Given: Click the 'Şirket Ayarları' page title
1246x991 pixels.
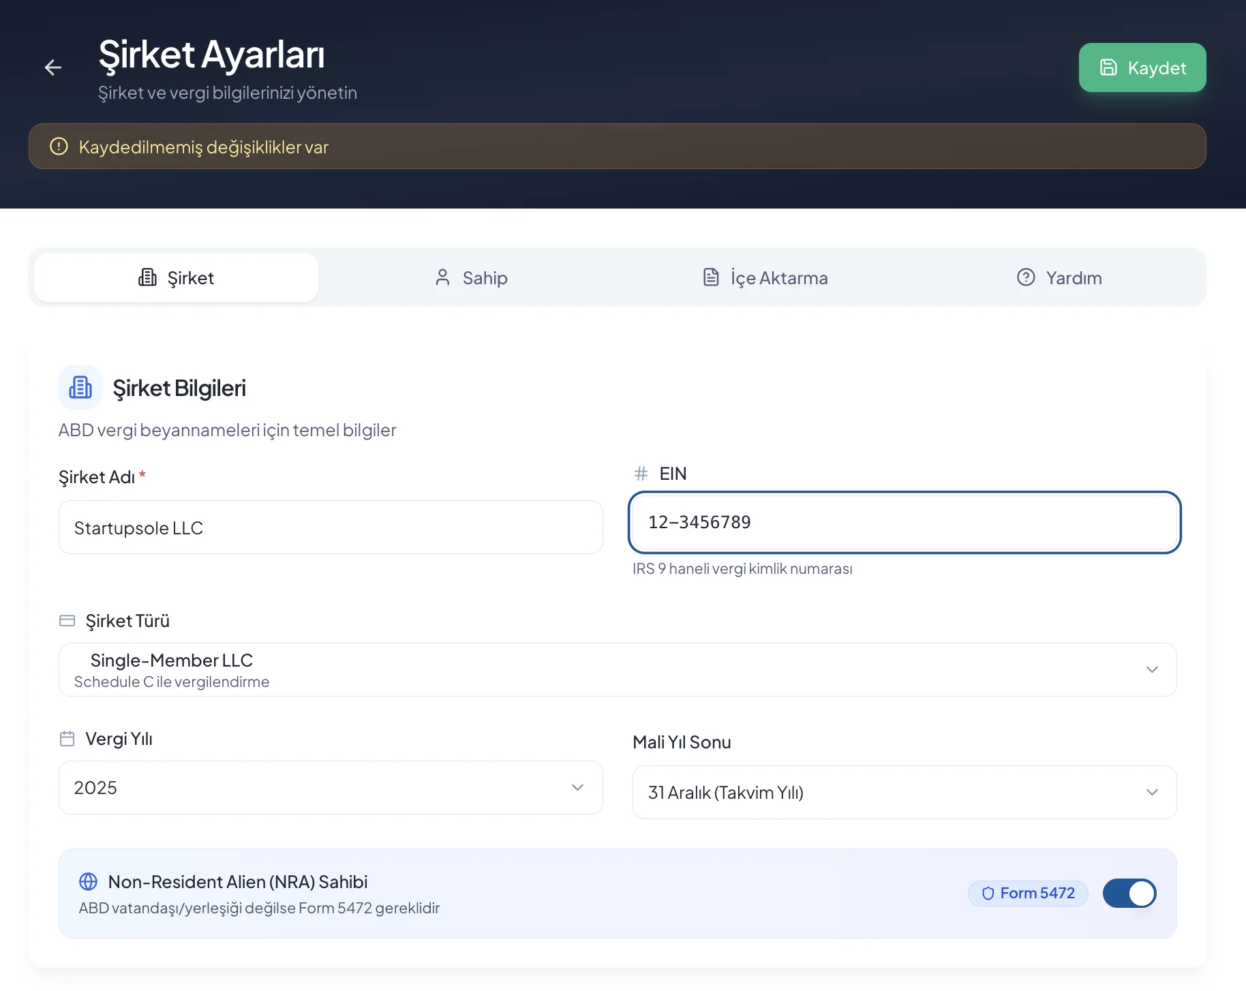Looking at the screenshot, I should click(x=211, y=55).
